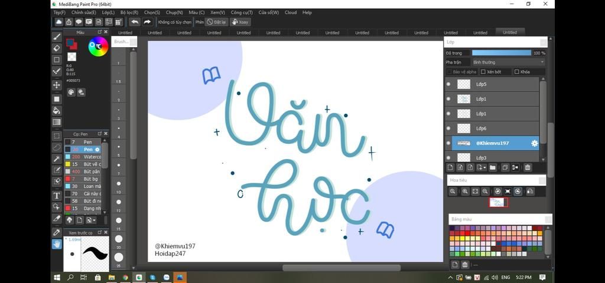Screen dimensions: 605x283
Task: Select the Eraser tool
Action: (57, 48)
